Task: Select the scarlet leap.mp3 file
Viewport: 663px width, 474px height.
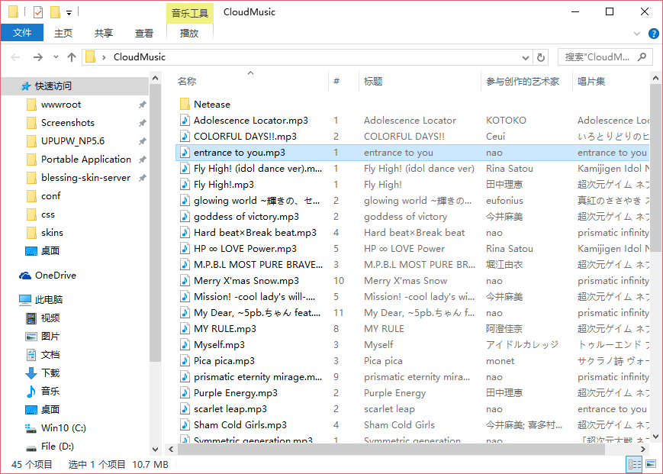Action: pyautogui.click(x=230, y=409)
